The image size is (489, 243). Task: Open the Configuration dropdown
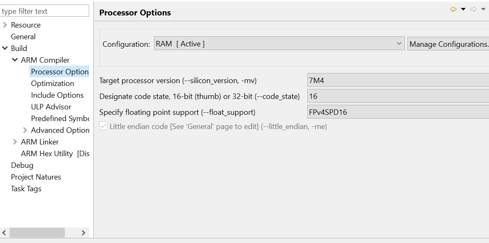tap(279, 43)
